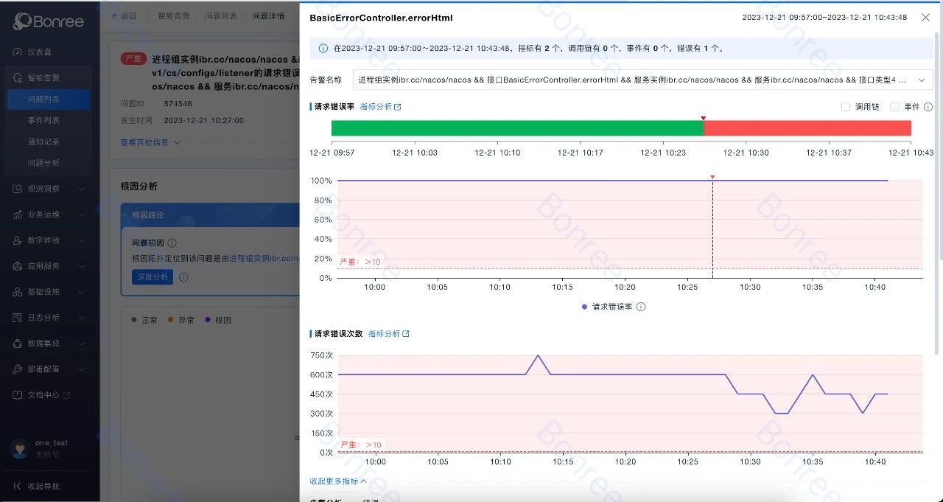Enable the 调用链 checkbox

pos(846,107)
